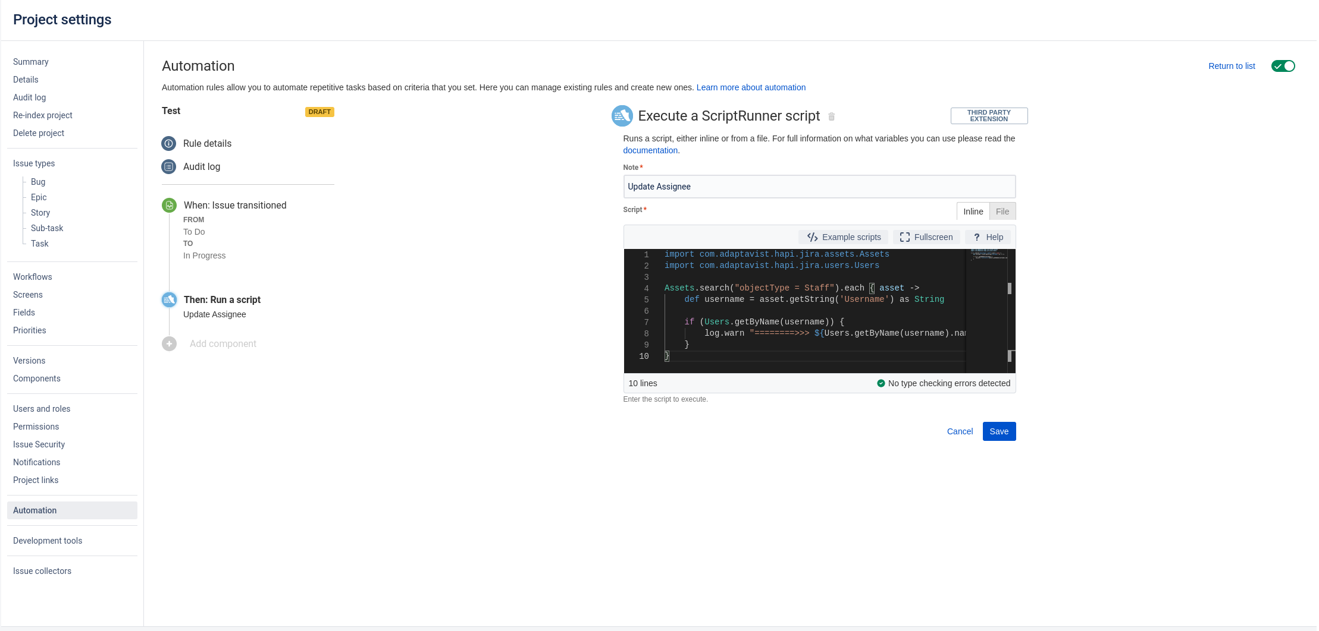
Task: Select the Issue transitioned trigger icon
Action: [x=169, y=205]
